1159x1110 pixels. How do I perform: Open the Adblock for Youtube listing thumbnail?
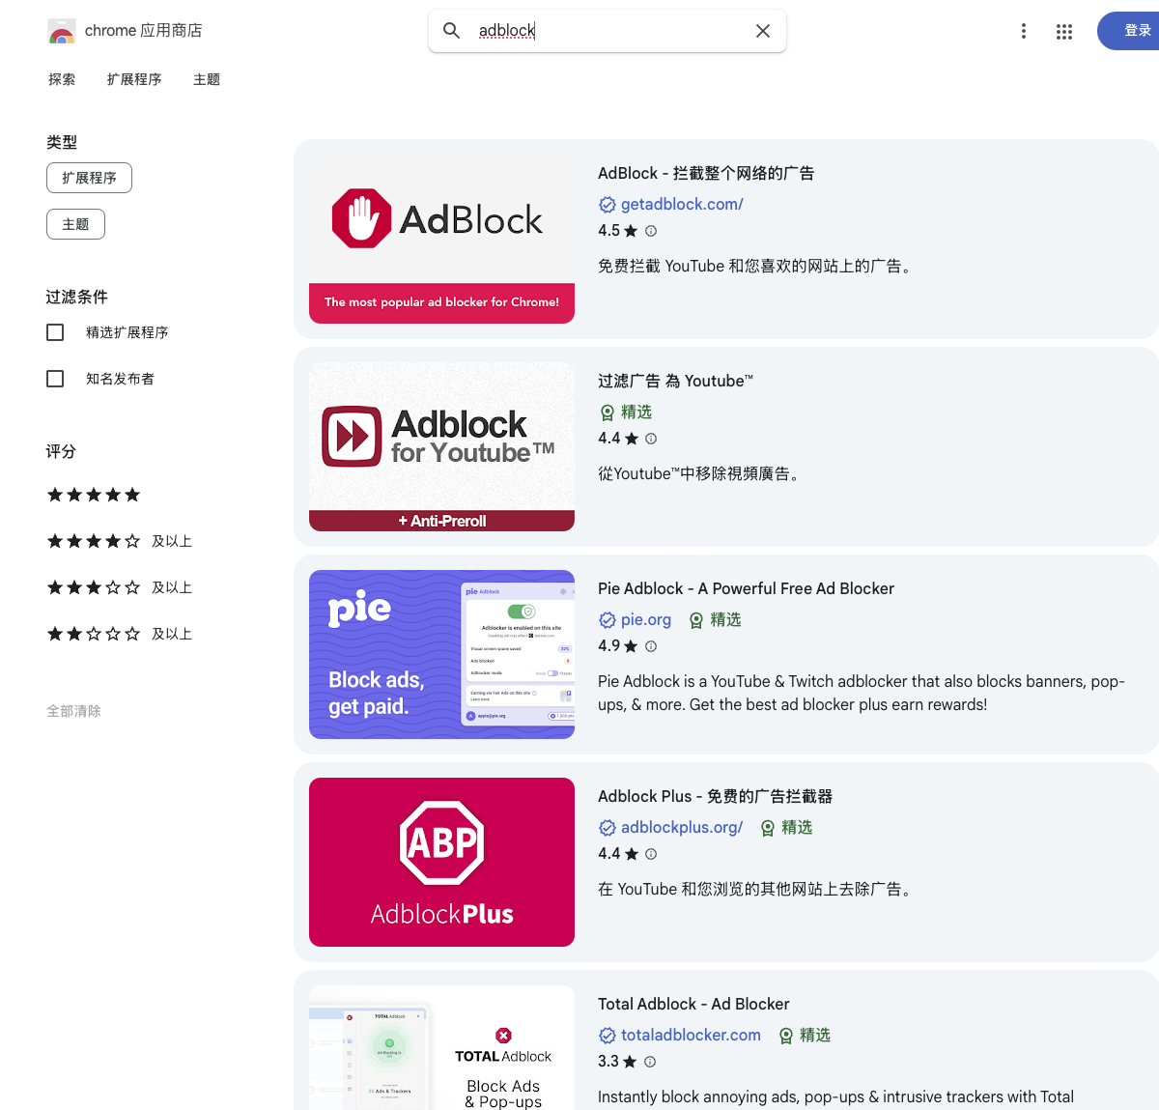[x=441, y=446]
